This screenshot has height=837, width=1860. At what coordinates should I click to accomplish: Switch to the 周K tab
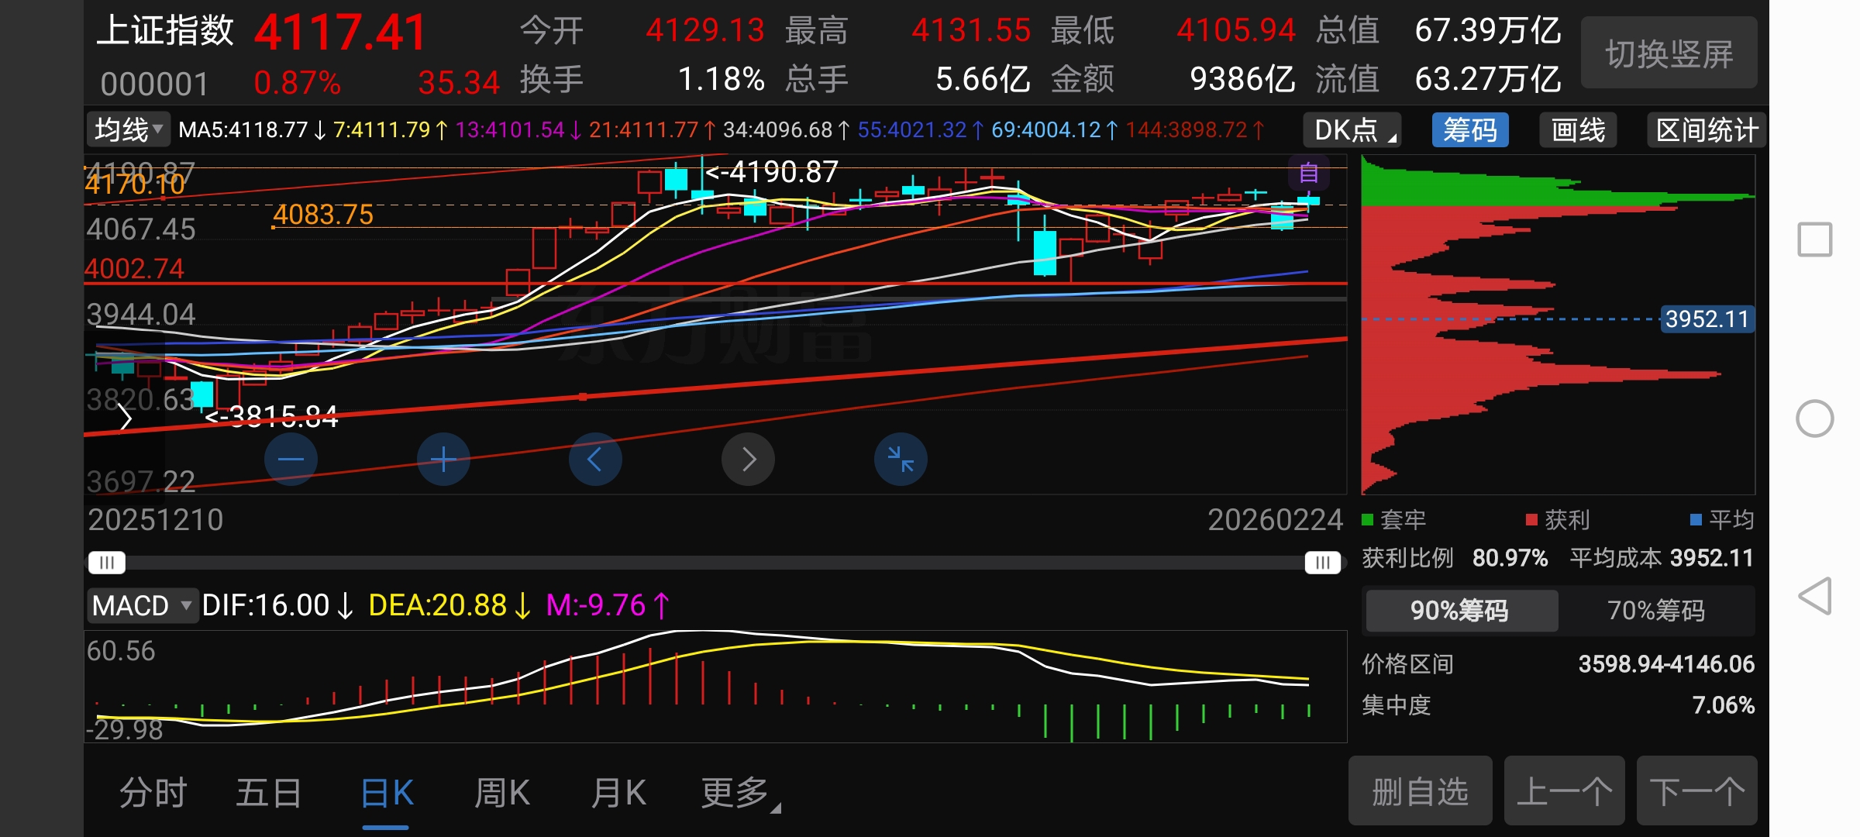(501, 794)
